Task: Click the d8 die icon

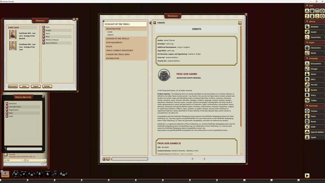Action: (39, 174)
